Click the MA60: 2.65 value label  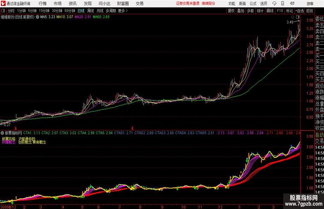(101, 17)
